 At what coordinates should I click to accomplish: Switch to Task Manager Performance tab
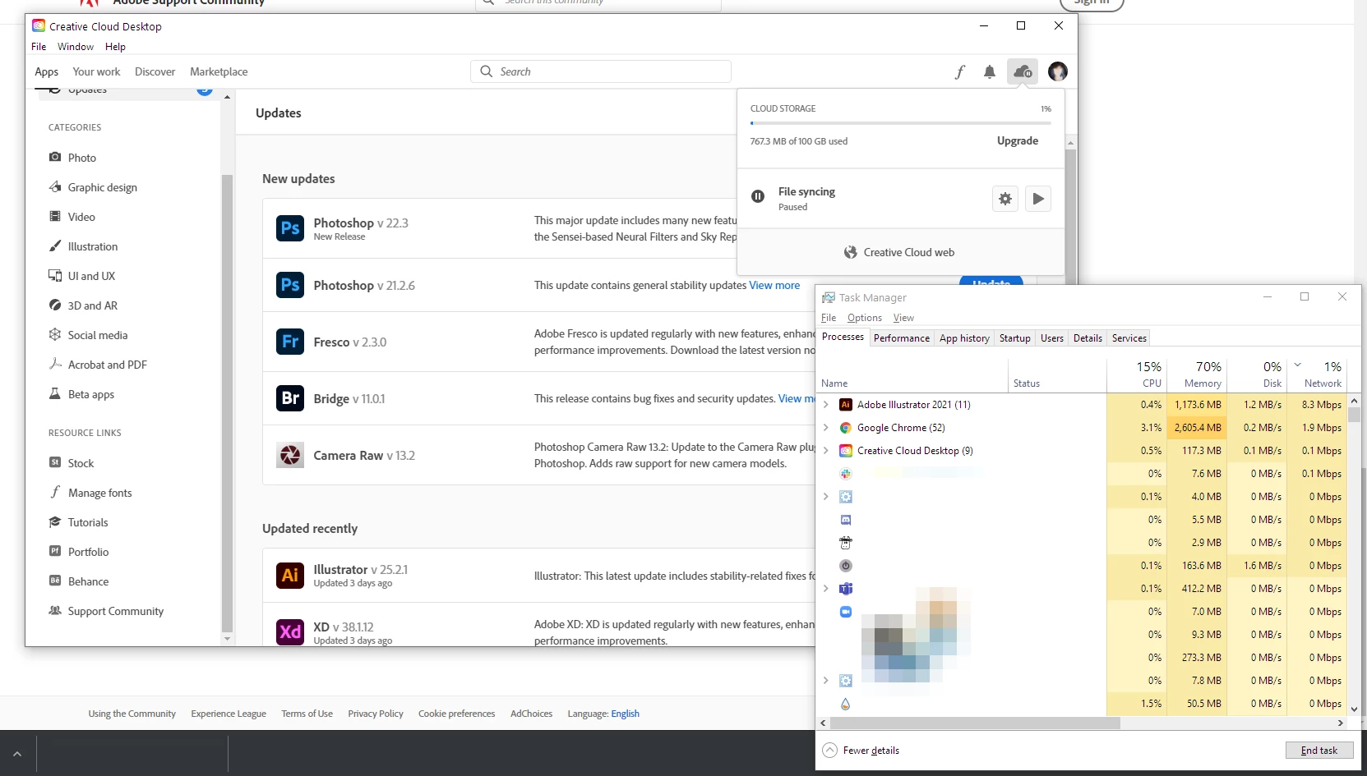(902, 338)
